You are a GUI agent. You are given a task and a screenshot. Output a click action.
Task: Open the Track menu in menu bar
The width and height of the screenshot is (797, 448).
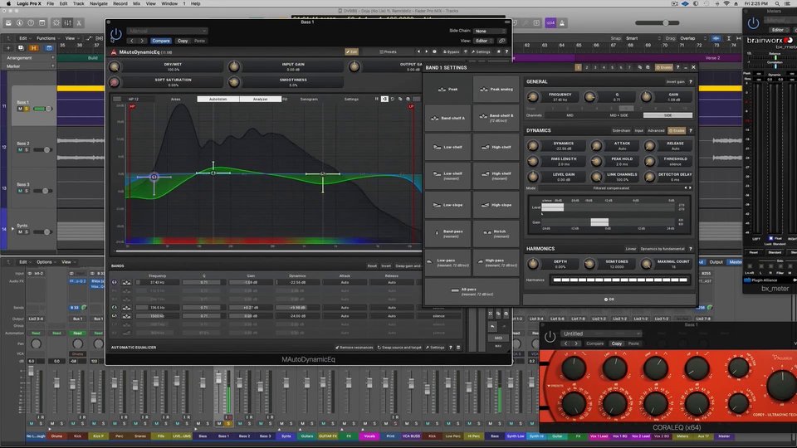click(79, 3)
